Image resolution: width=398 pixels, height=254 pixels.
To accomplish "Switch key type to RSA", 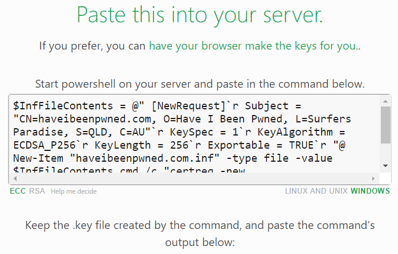I will 37,191.
